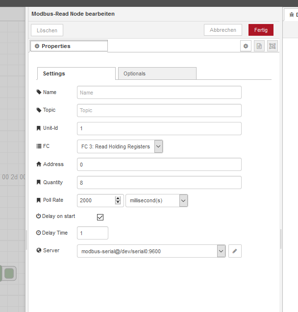Open poll rate unit dropdown
The image size is (298, 312).
pos(157,200)
